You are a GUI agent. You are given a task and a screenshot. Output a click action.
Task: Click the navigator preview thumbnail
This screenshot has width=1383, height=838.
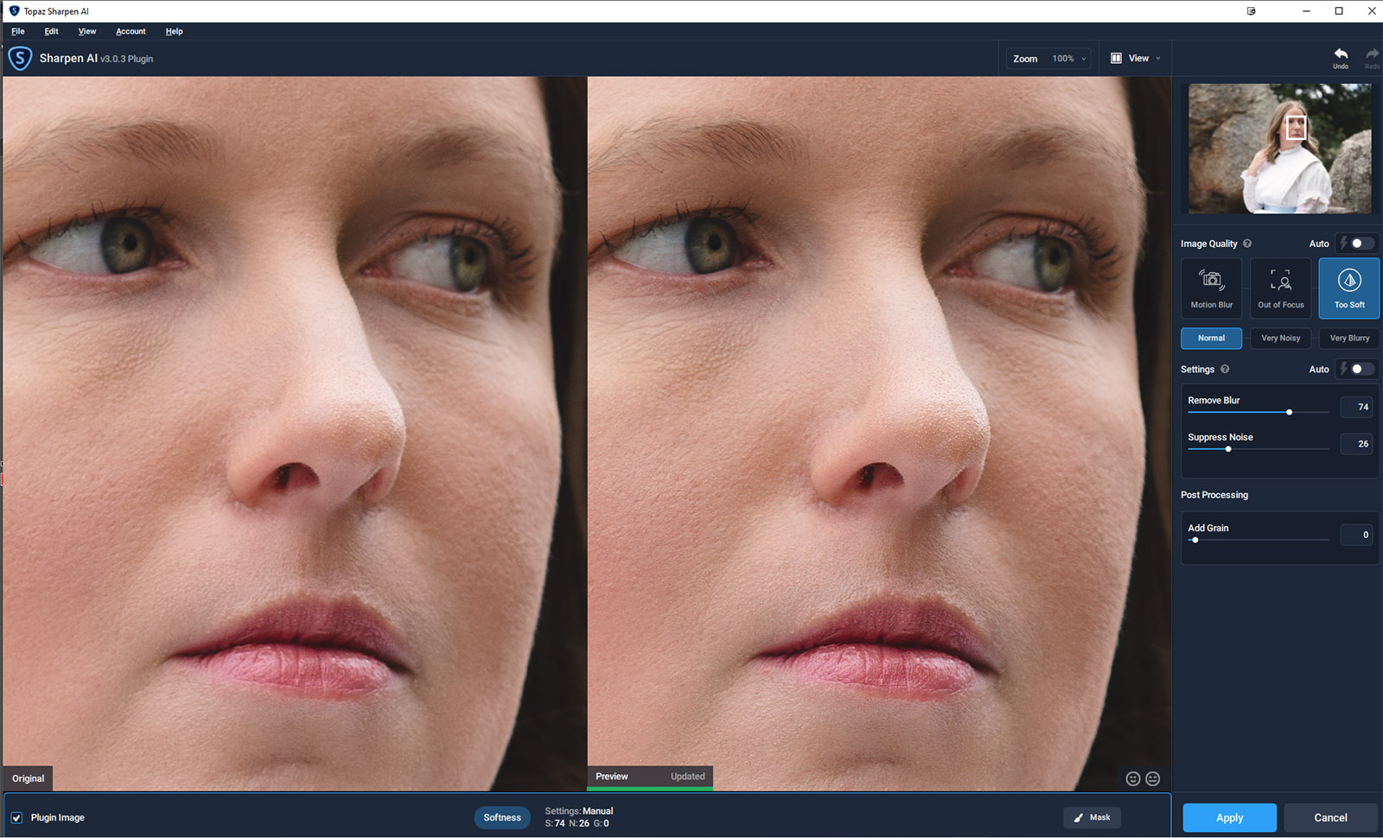1279,149
